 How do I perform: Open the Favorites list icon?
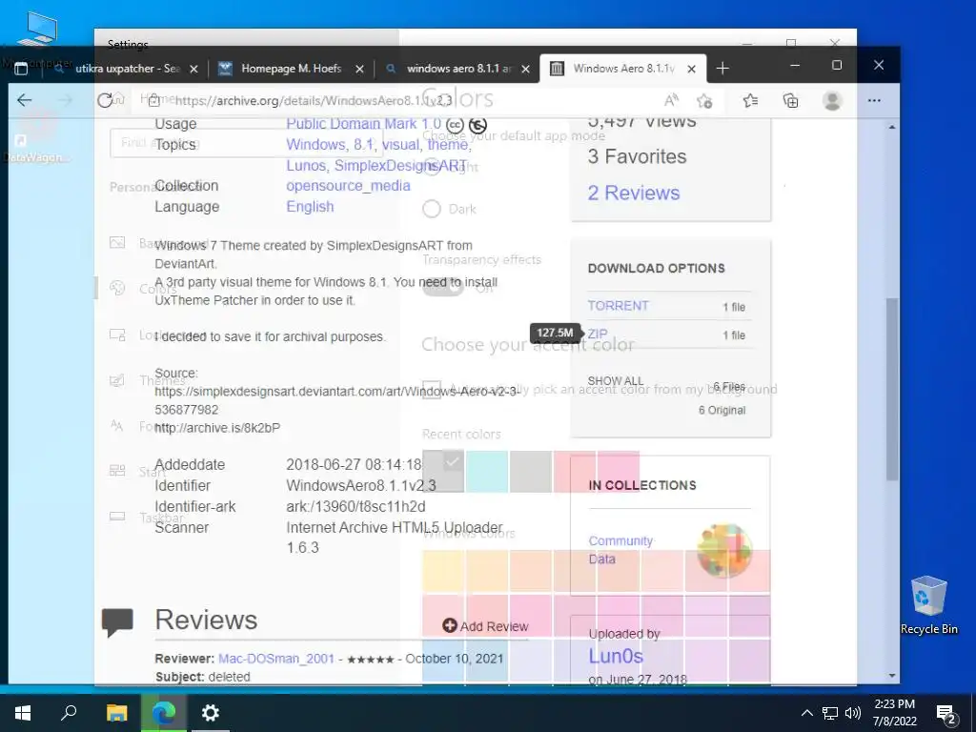tap(750, 100)
